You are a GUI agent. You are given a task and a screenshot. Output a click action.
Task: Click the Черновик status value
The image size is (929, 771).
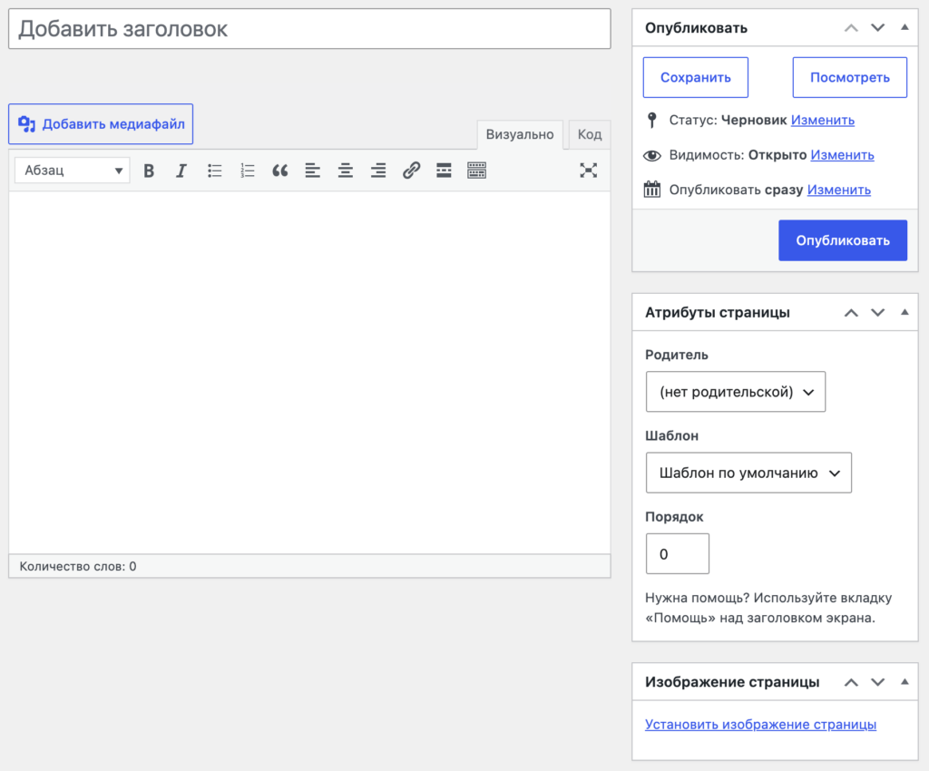[754, 121]
